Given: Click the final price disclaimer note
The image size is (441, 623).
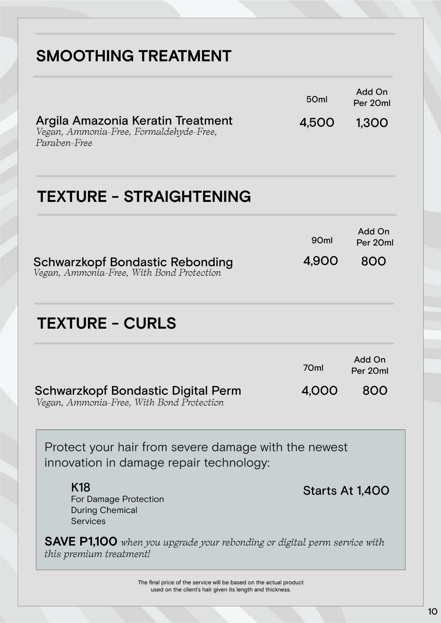Looking at the screenshot, I should pyautogui.click(x=220, y=586).
